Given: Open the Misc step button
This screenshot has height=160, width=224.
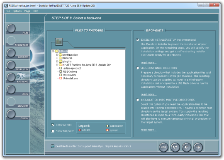Looking at the screenshot, I should pyautogui.click(x=11, y=90).
